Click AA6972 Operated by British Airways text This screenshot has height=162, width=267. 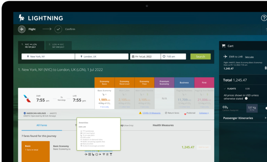tap(40, 116)
